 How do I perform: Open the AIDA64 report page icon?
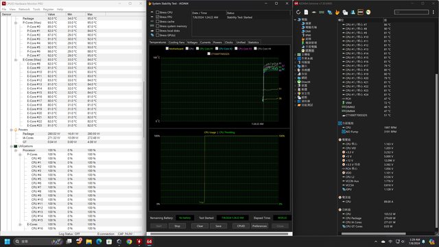(x=306, y=12)
